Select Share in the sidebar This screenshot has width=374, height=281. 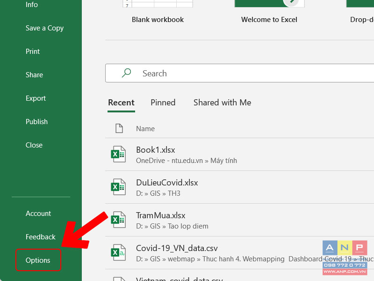click(34, 75)
